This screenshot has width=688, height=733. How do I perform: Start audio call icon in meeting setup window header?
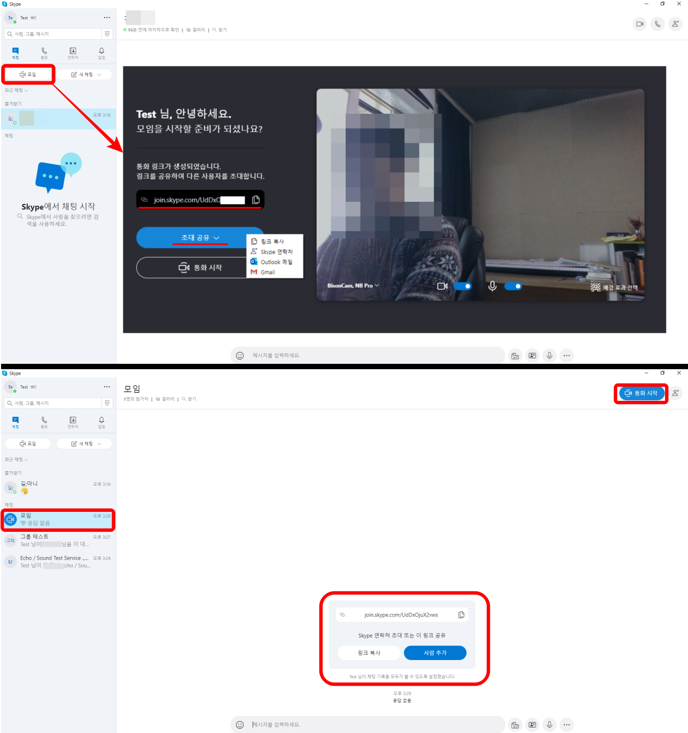(x=657, y=24)
